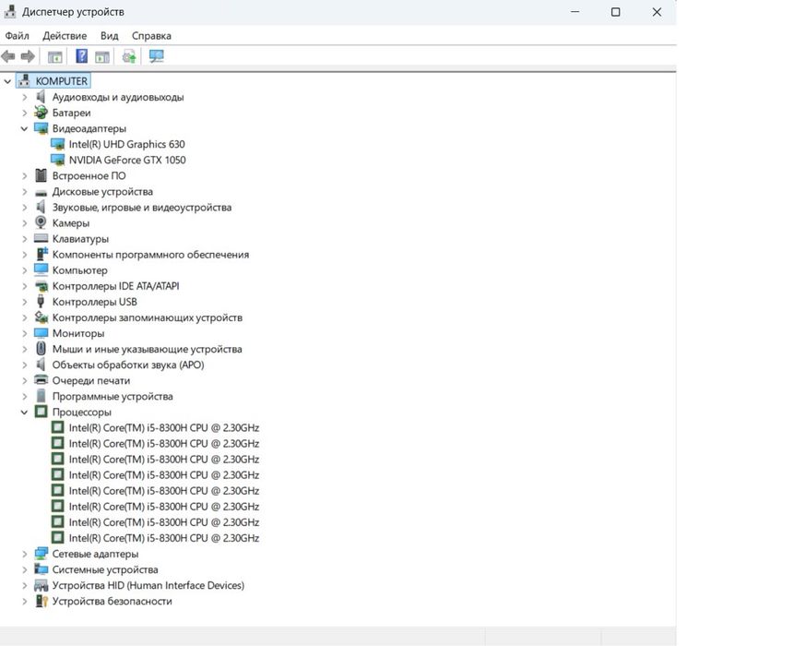The image size is (806, 646).
Task: Click the Device Manager title bar icon
Action: (x=10, y=11)
